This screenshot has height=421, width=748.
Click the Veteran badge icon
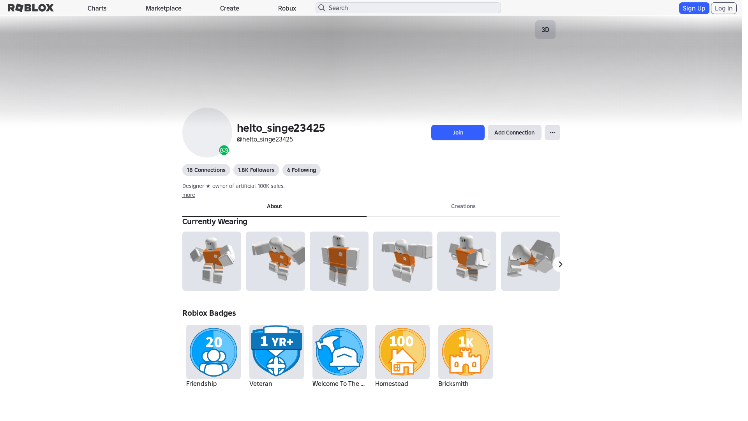(x=277, y=352)
